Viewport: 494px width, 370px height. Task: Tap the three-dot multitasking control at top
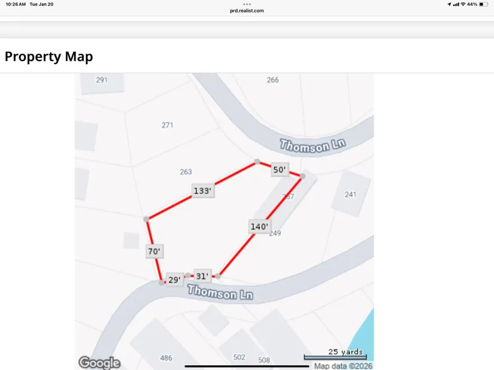coord(247,4)
